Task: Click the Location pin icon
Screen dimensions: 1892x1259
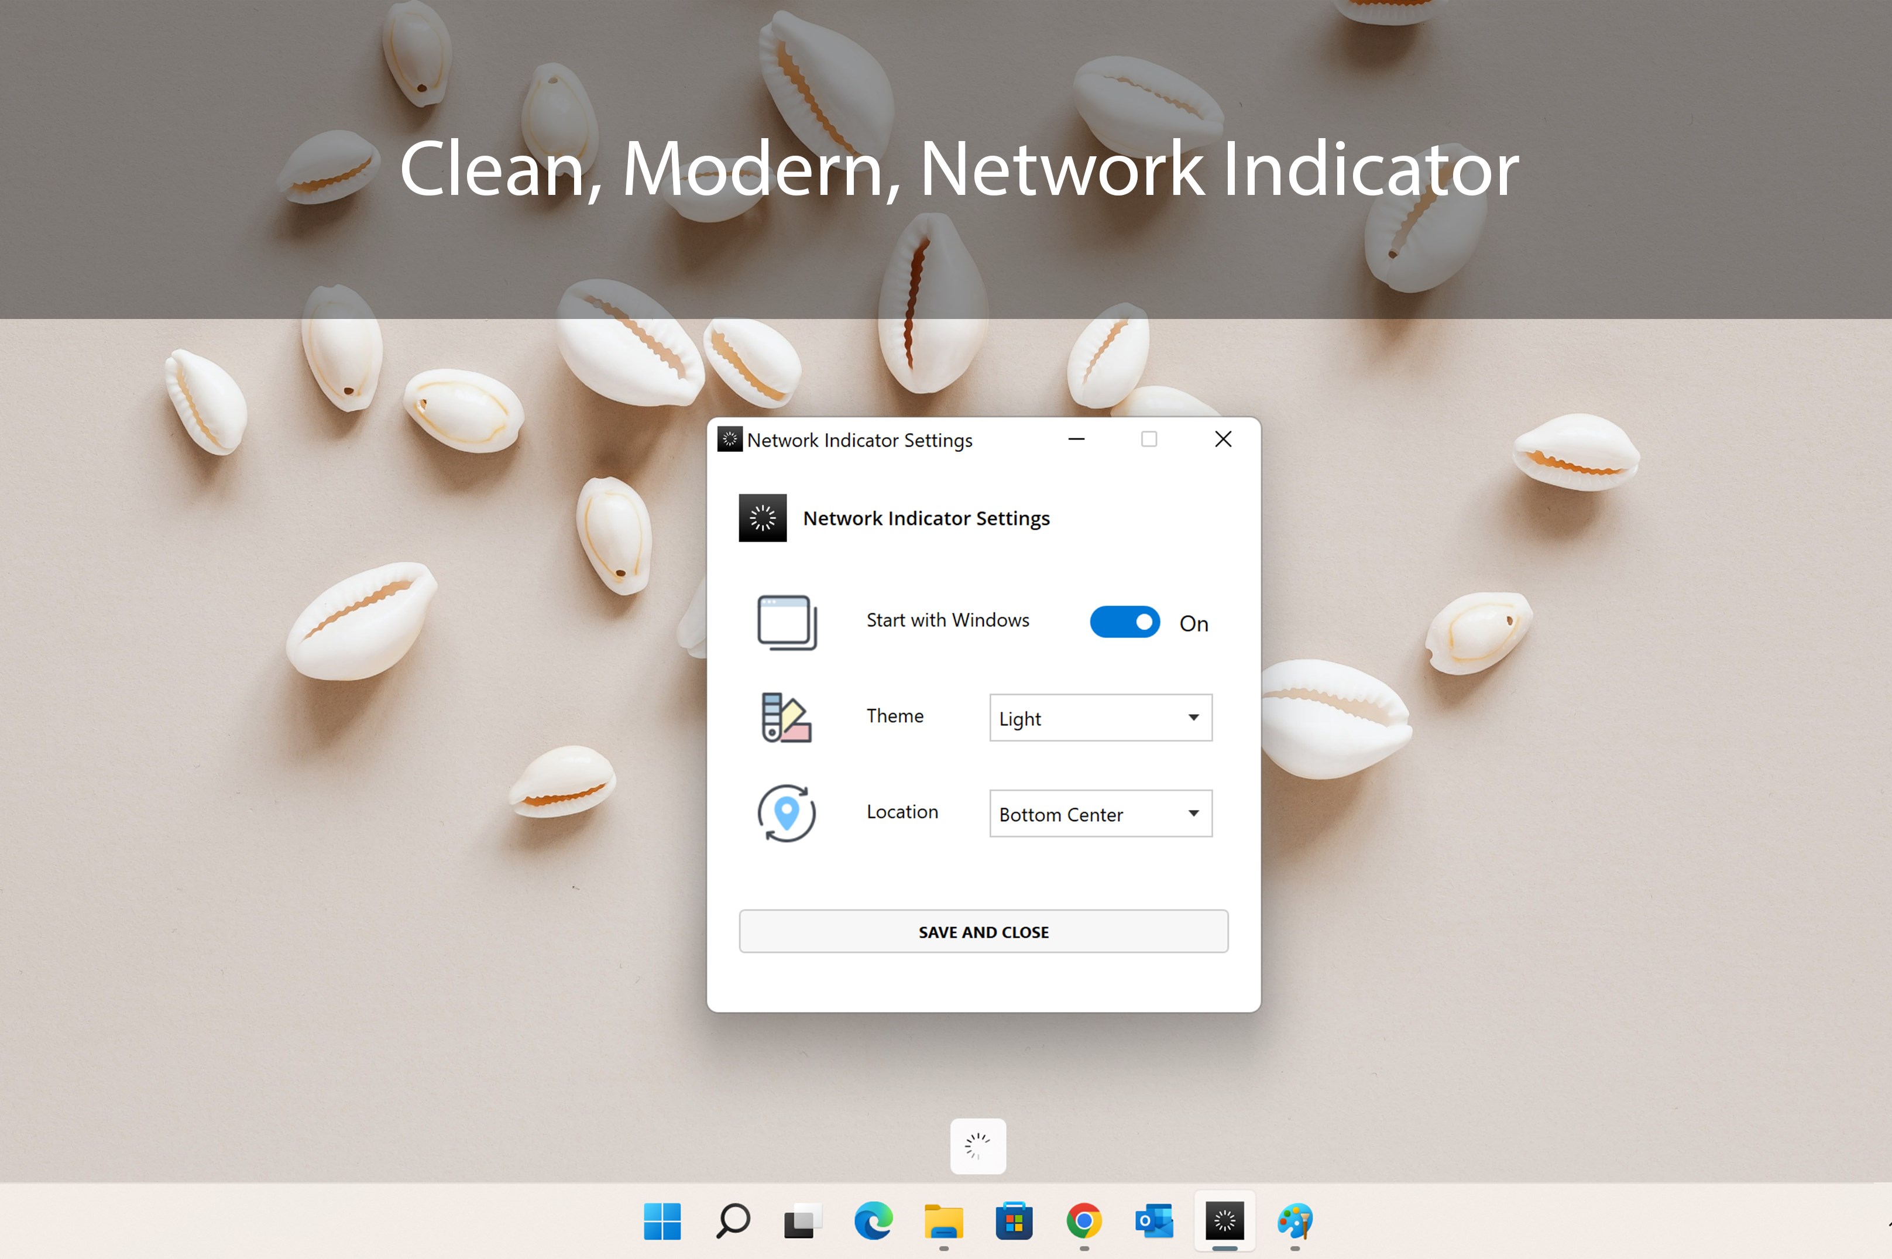Action: coord(786,812)
